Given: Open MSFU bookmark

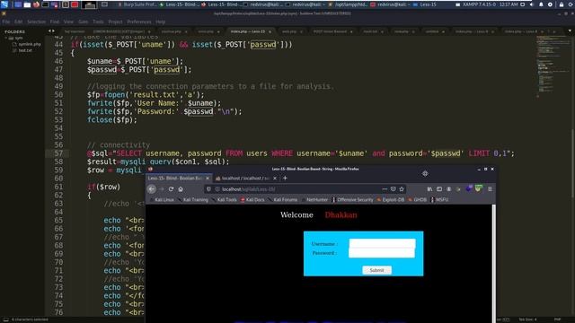Looking at the screenshot, I should [x=439, y=199].
